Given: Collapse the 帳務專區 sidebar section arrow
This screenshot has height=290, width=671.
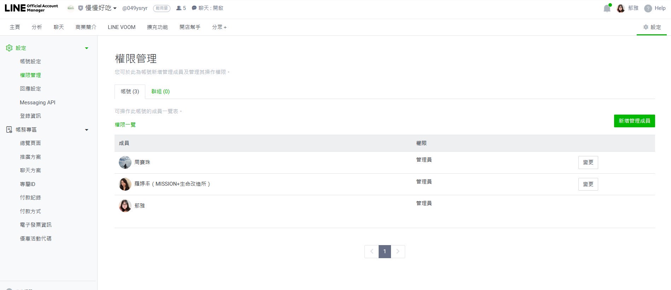Looking at the screenshot, I should tap(87, 130).
